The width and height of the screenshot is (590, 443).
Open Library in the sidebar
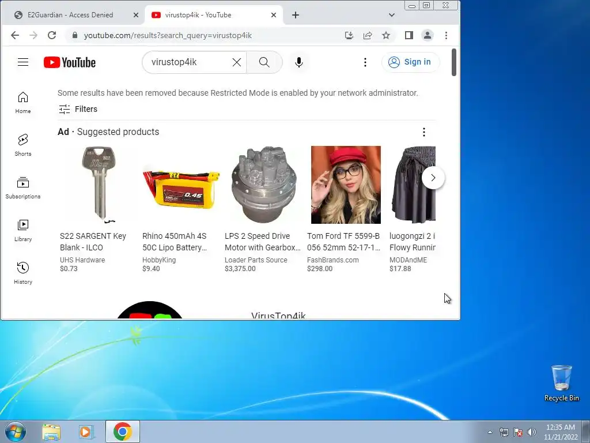click(23, 231)
